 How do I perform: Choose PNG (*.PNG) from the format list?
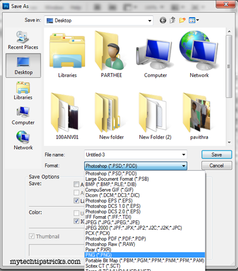coord(145,255)
